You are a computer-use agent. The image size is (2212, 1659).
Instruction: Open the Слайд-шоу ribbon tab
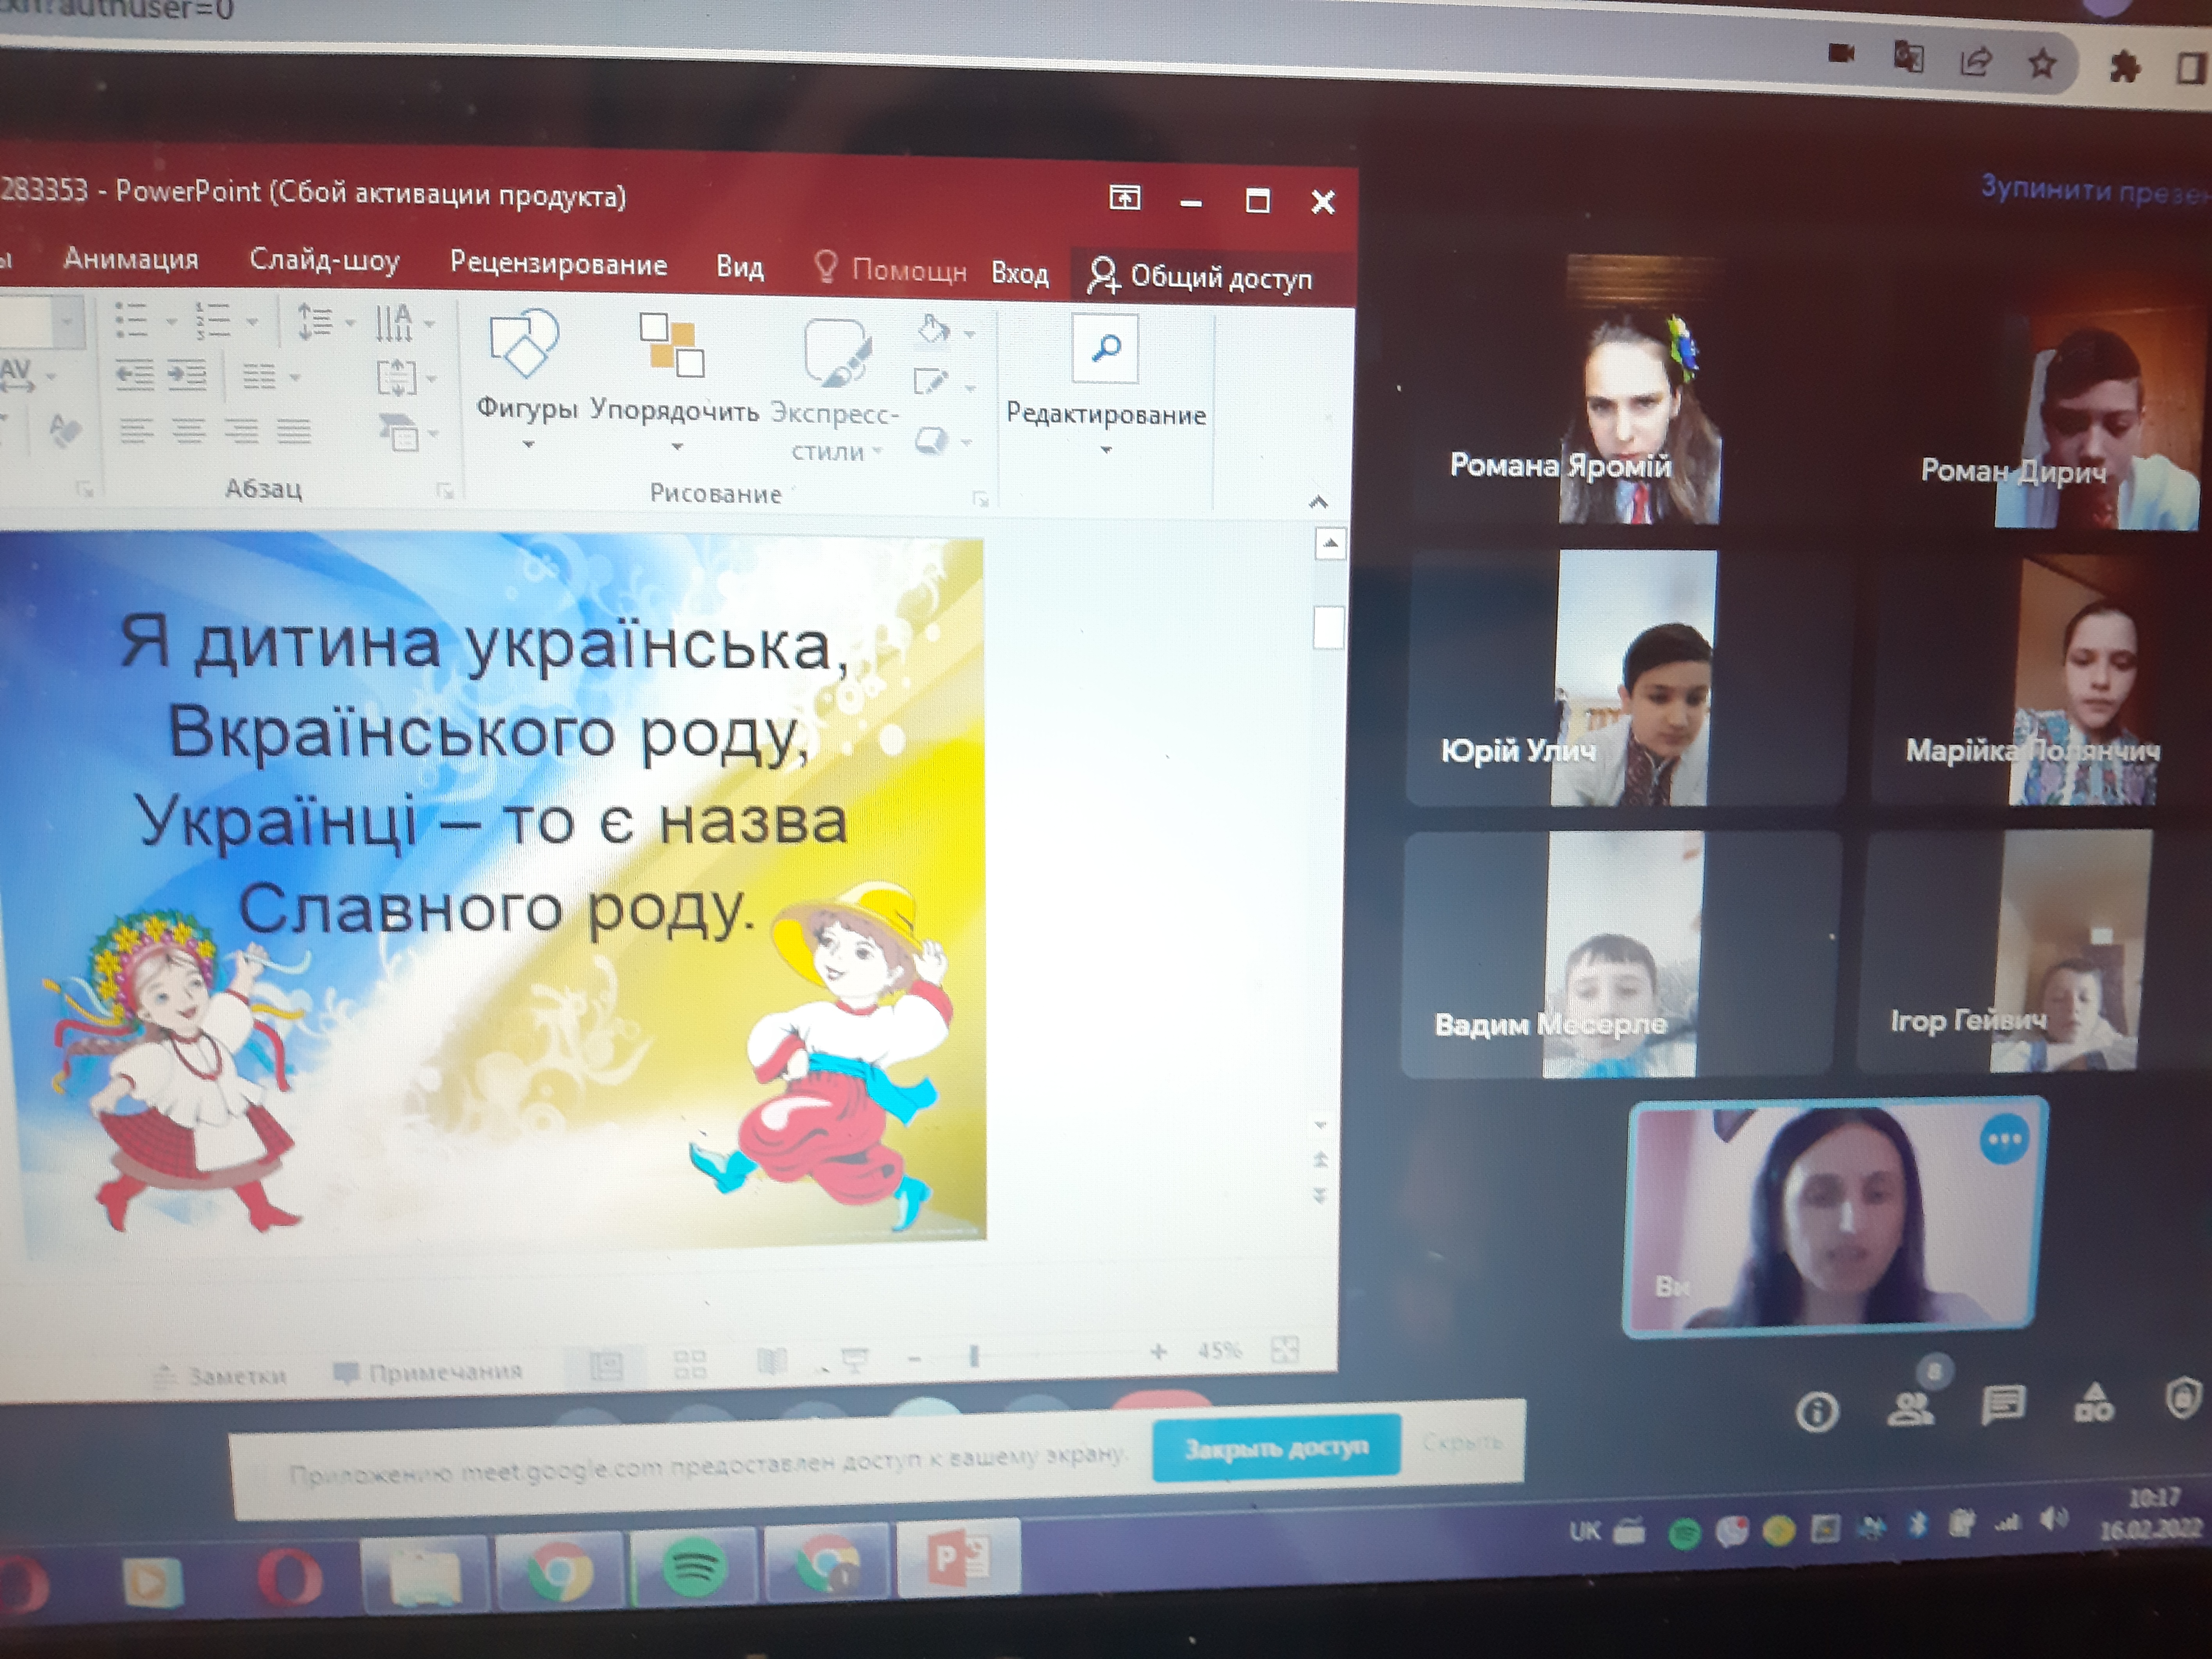click(324, 261)
